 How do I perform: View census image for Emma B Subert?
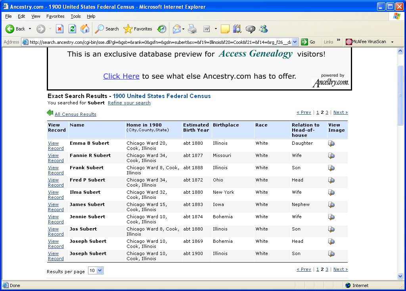pyautogui.click(x=331, y=144)
